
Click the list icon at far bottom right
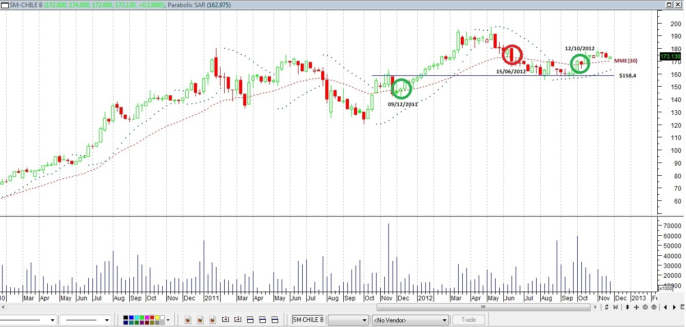pyautogui.click(x=682, y=307)
